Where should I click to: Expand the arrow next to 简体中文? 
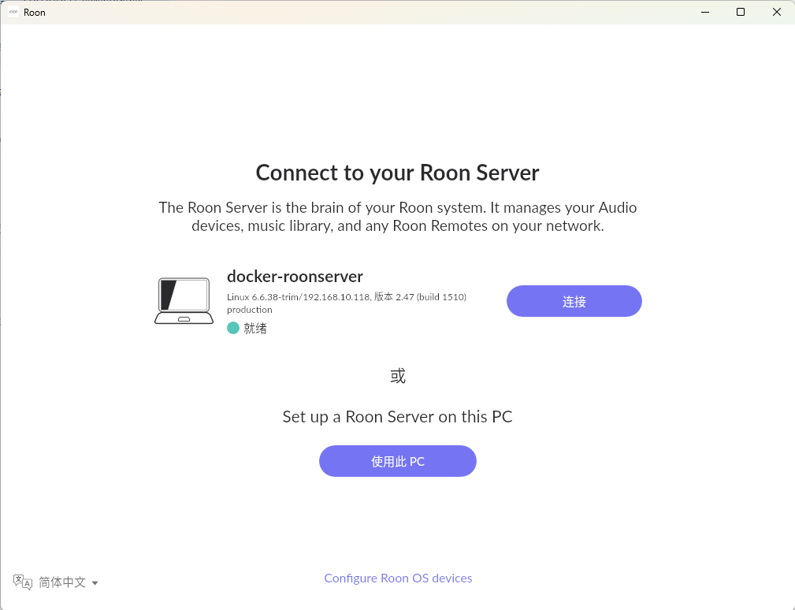point(95,582)
